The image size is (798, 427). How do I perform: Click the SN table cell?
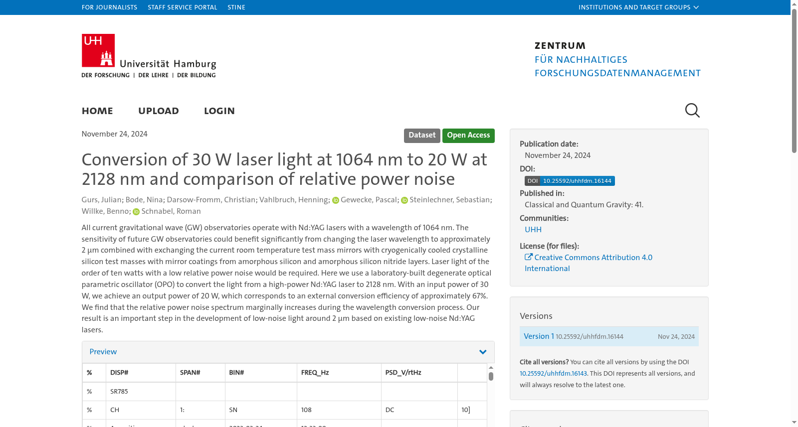coord(261,410)
